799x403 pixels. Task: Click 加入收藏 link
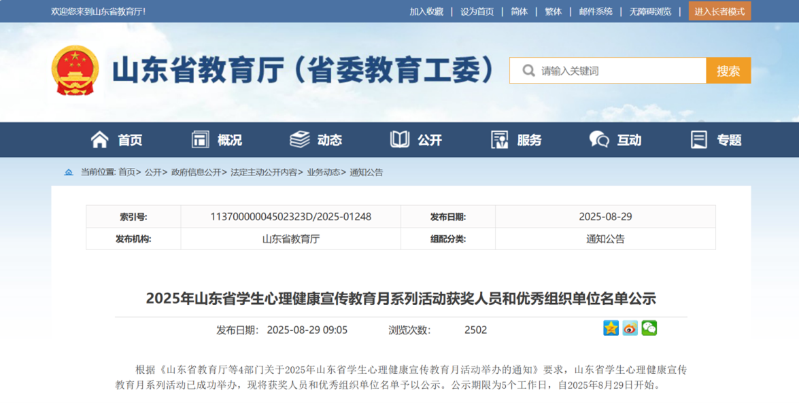pyautogui.click(x=426, y=11)
